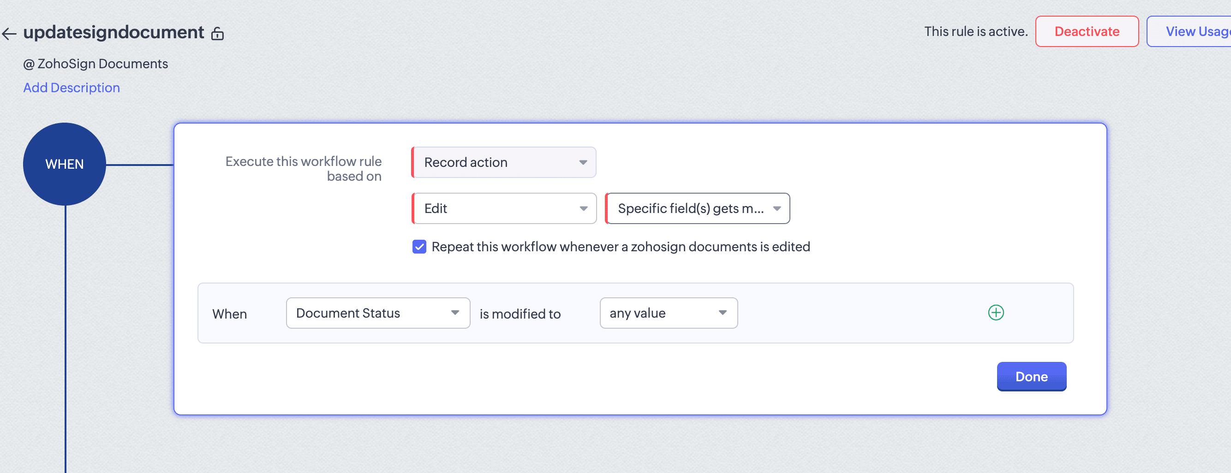Click the 'is modified to' text
Viewport: 1231px width, 473px height.
520,314
